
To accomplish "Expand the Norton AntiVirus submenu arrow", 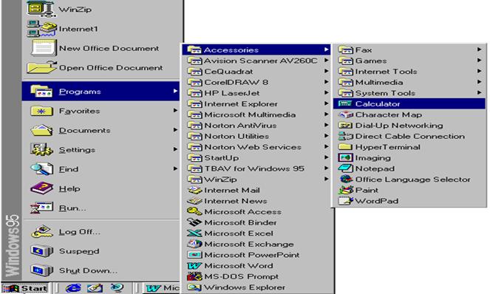I will click(x=326, y=125).
